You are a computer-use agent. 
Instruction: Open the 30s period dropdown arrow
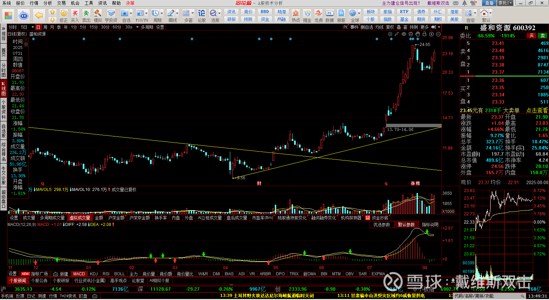point(137,27)
